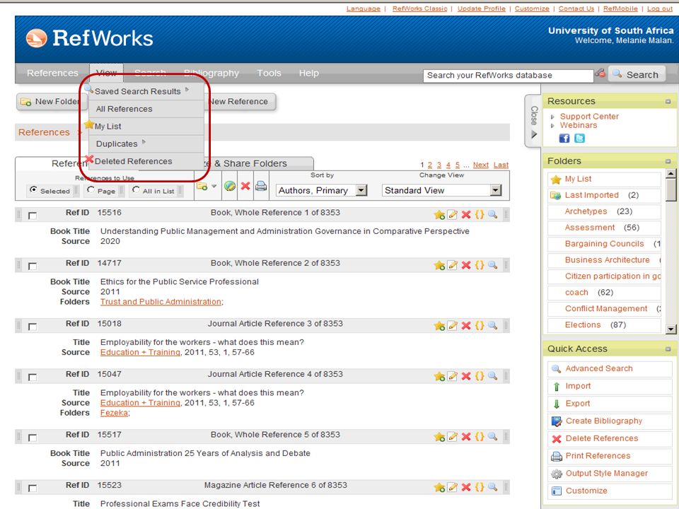Collapse the Quick Access panel
679x509 pixels.
point(668,349)
